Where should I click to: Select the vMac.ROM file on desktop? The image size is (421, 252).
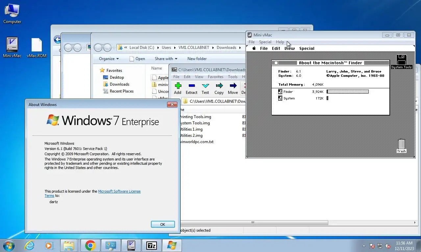37,48
